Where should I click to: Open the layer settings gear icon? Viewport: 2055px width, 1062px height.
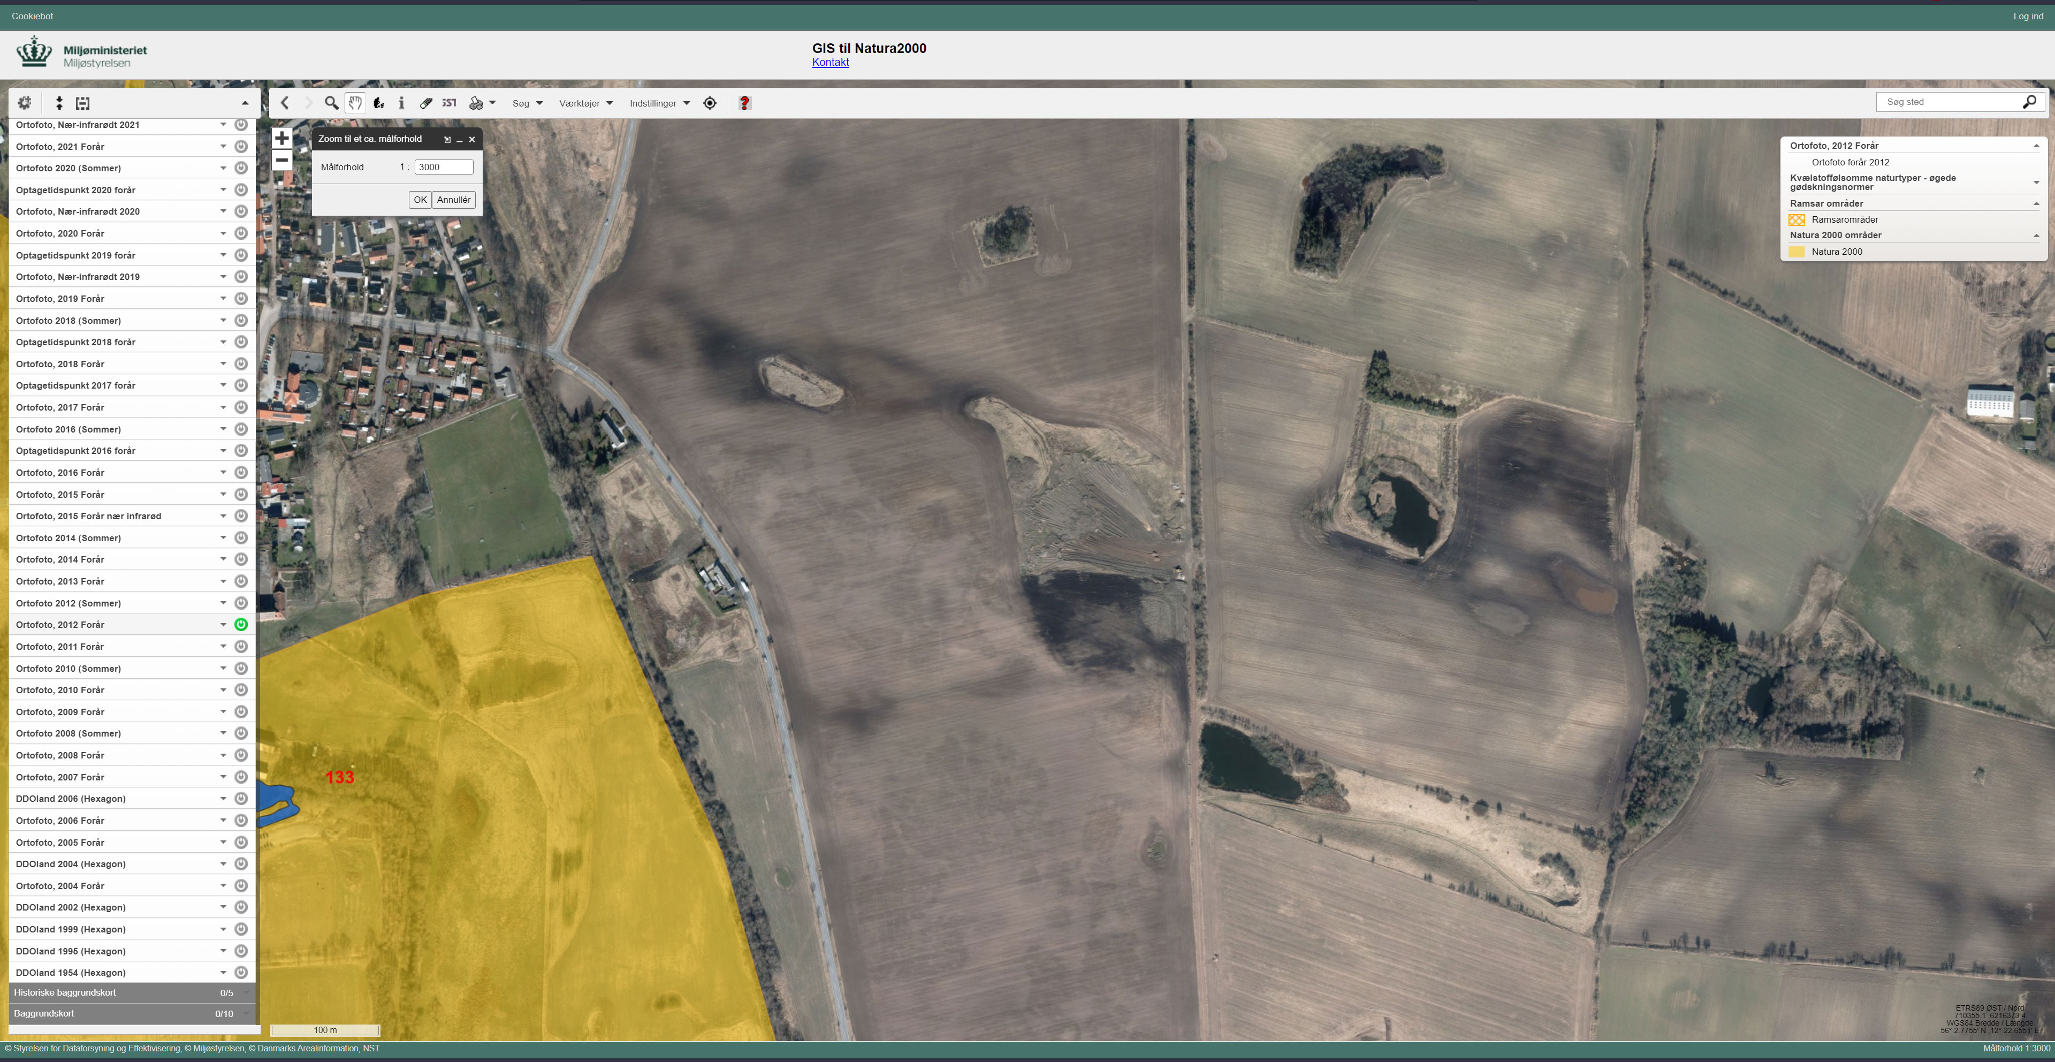(x=24, y=103)
